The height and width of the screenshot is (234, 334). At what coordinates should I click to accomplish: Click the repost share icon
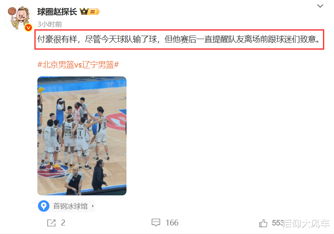(51, 223)
